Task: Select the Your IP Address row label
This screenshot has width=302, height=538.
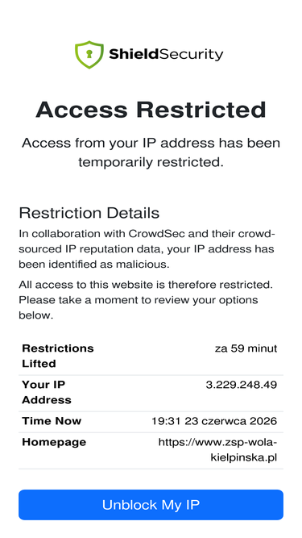Action: point(47,392)
